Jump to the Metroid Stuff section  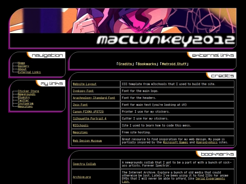(174, 64)
